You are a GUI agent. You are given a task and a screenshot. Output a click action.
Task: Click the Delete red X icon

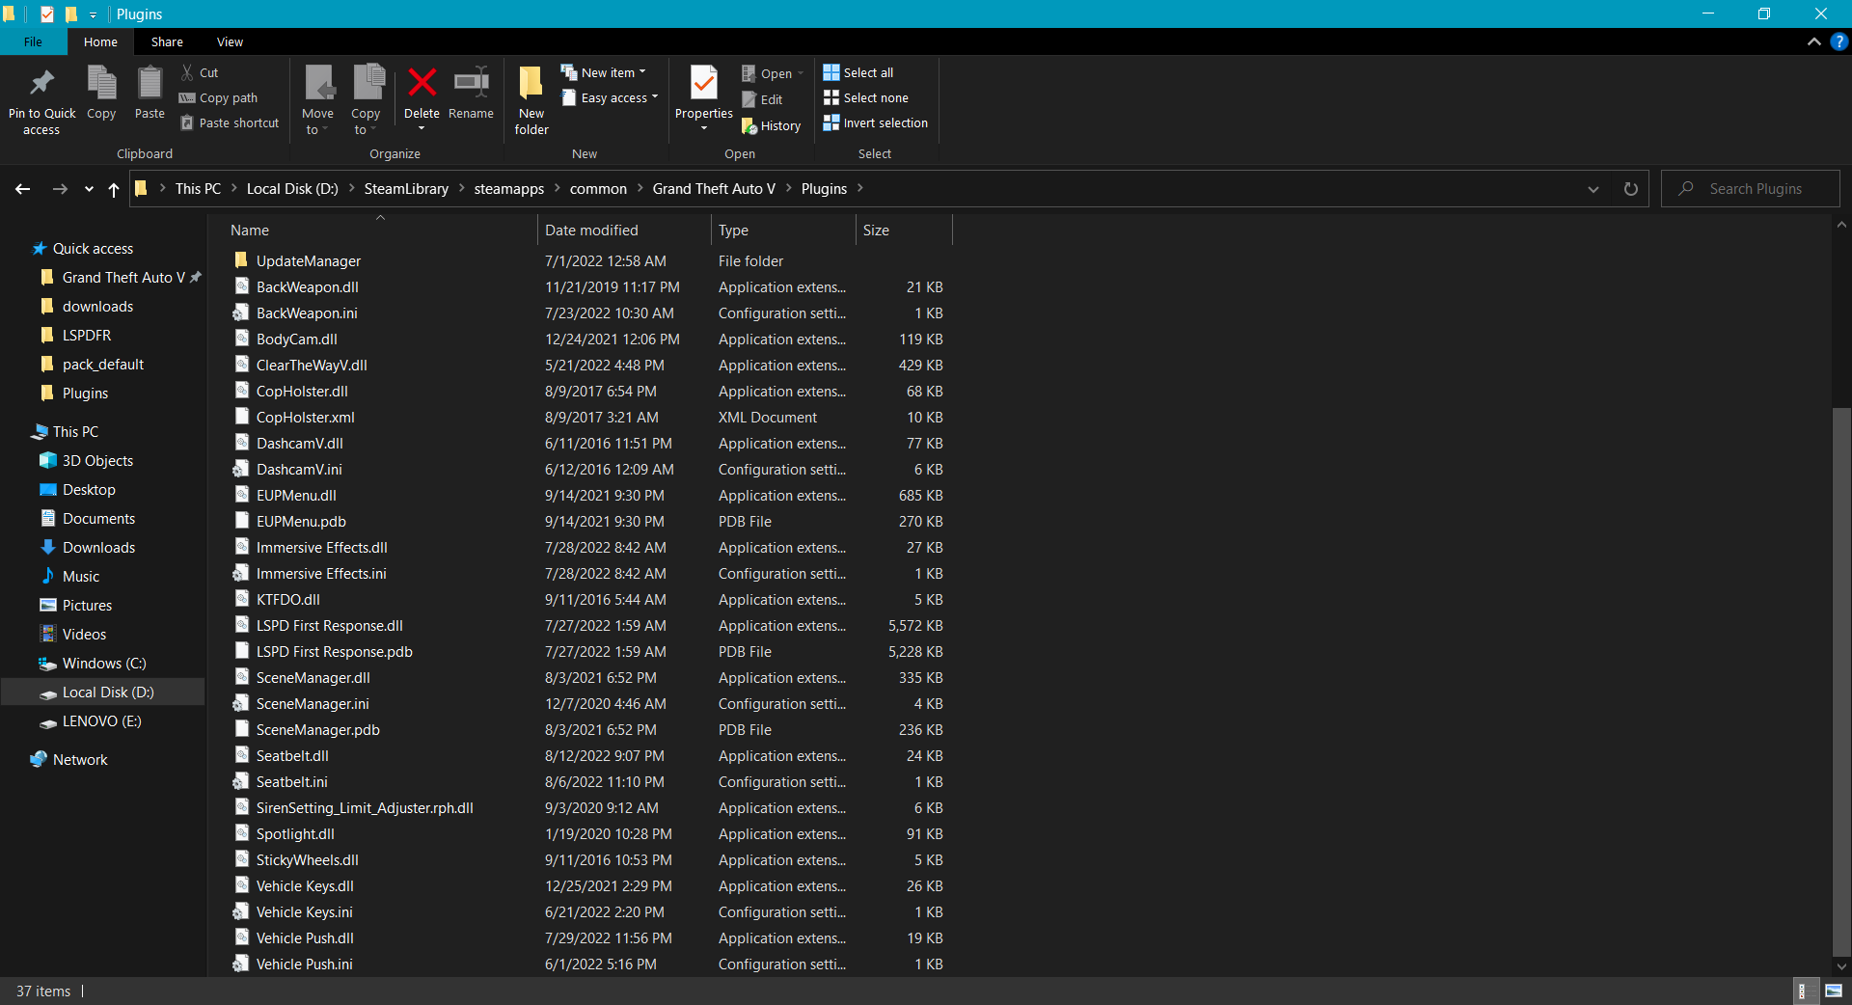point(422,84)
